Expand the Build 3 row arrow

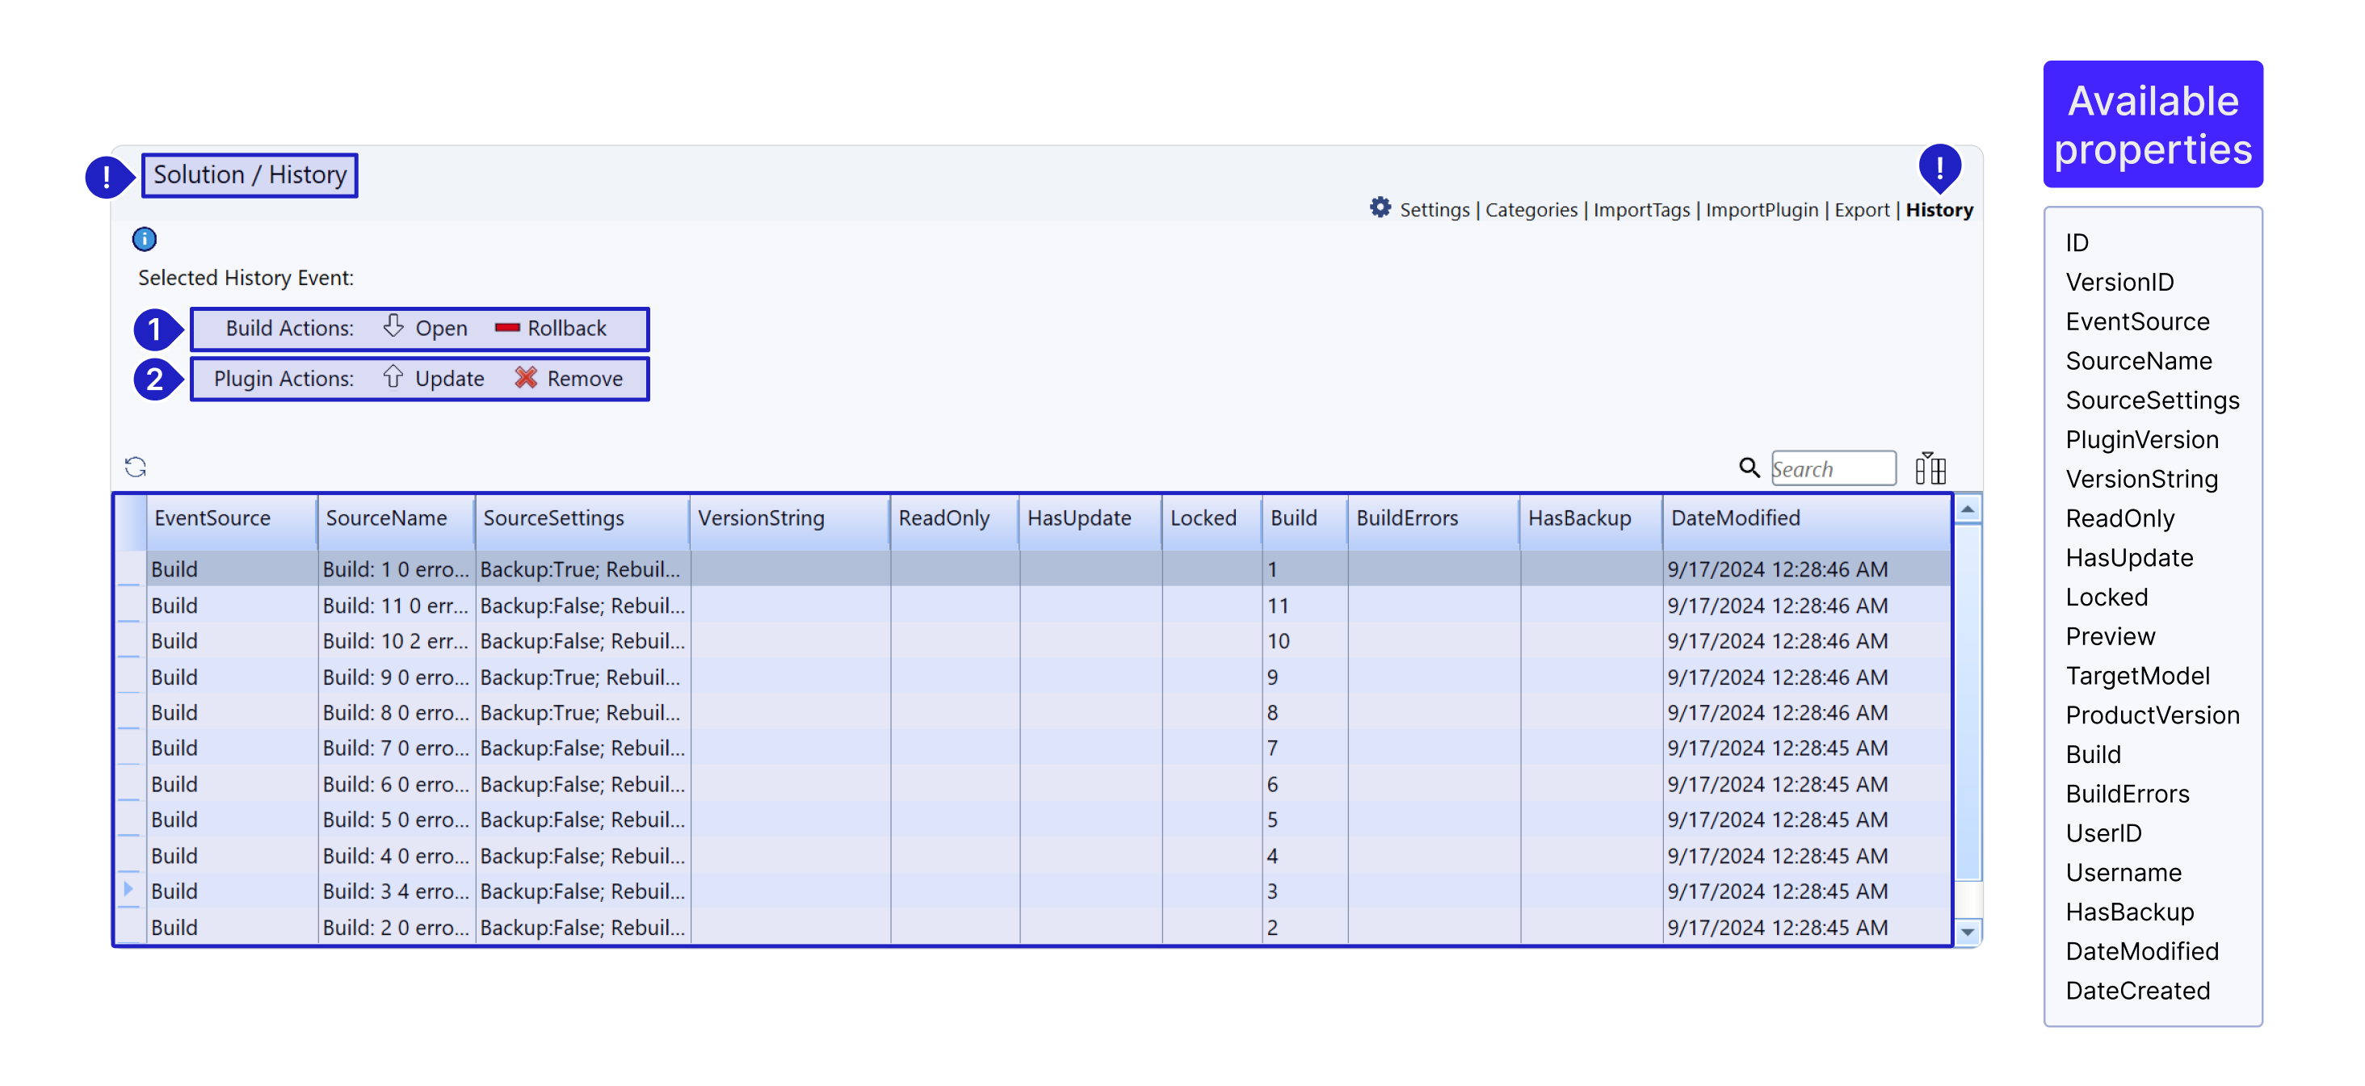pyautogui.click(x=128, y=889)
